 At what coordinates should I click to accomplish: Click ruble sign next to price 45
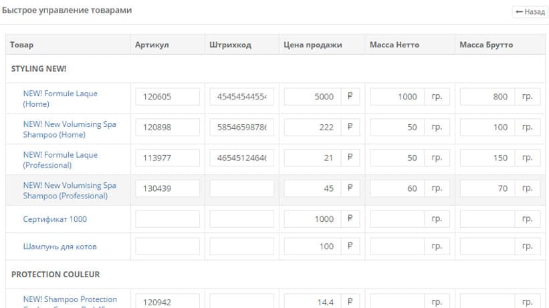point(350,188)
